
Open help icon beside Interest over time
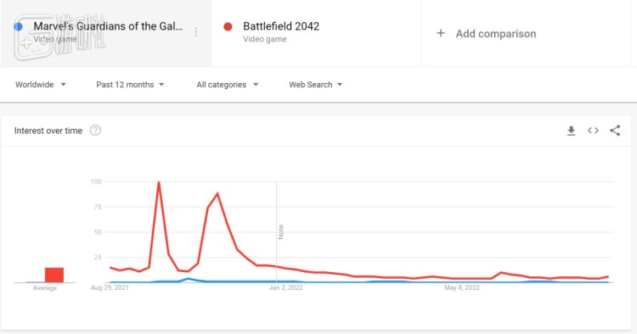tap(95, 131)
